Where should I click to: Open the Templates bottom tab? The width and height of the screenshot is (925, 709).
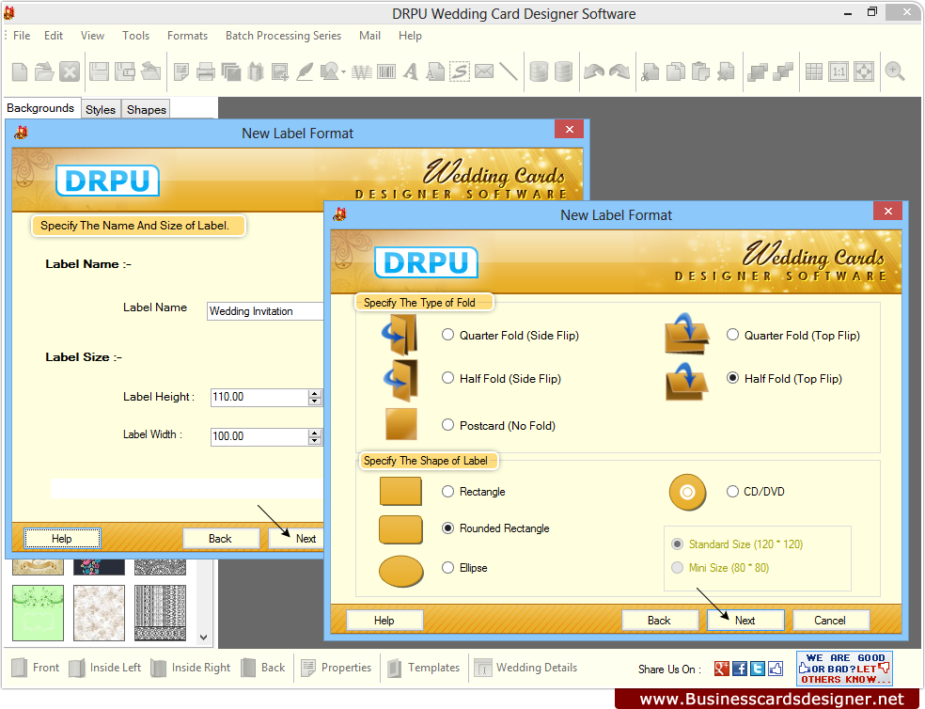tap(424, 667)
